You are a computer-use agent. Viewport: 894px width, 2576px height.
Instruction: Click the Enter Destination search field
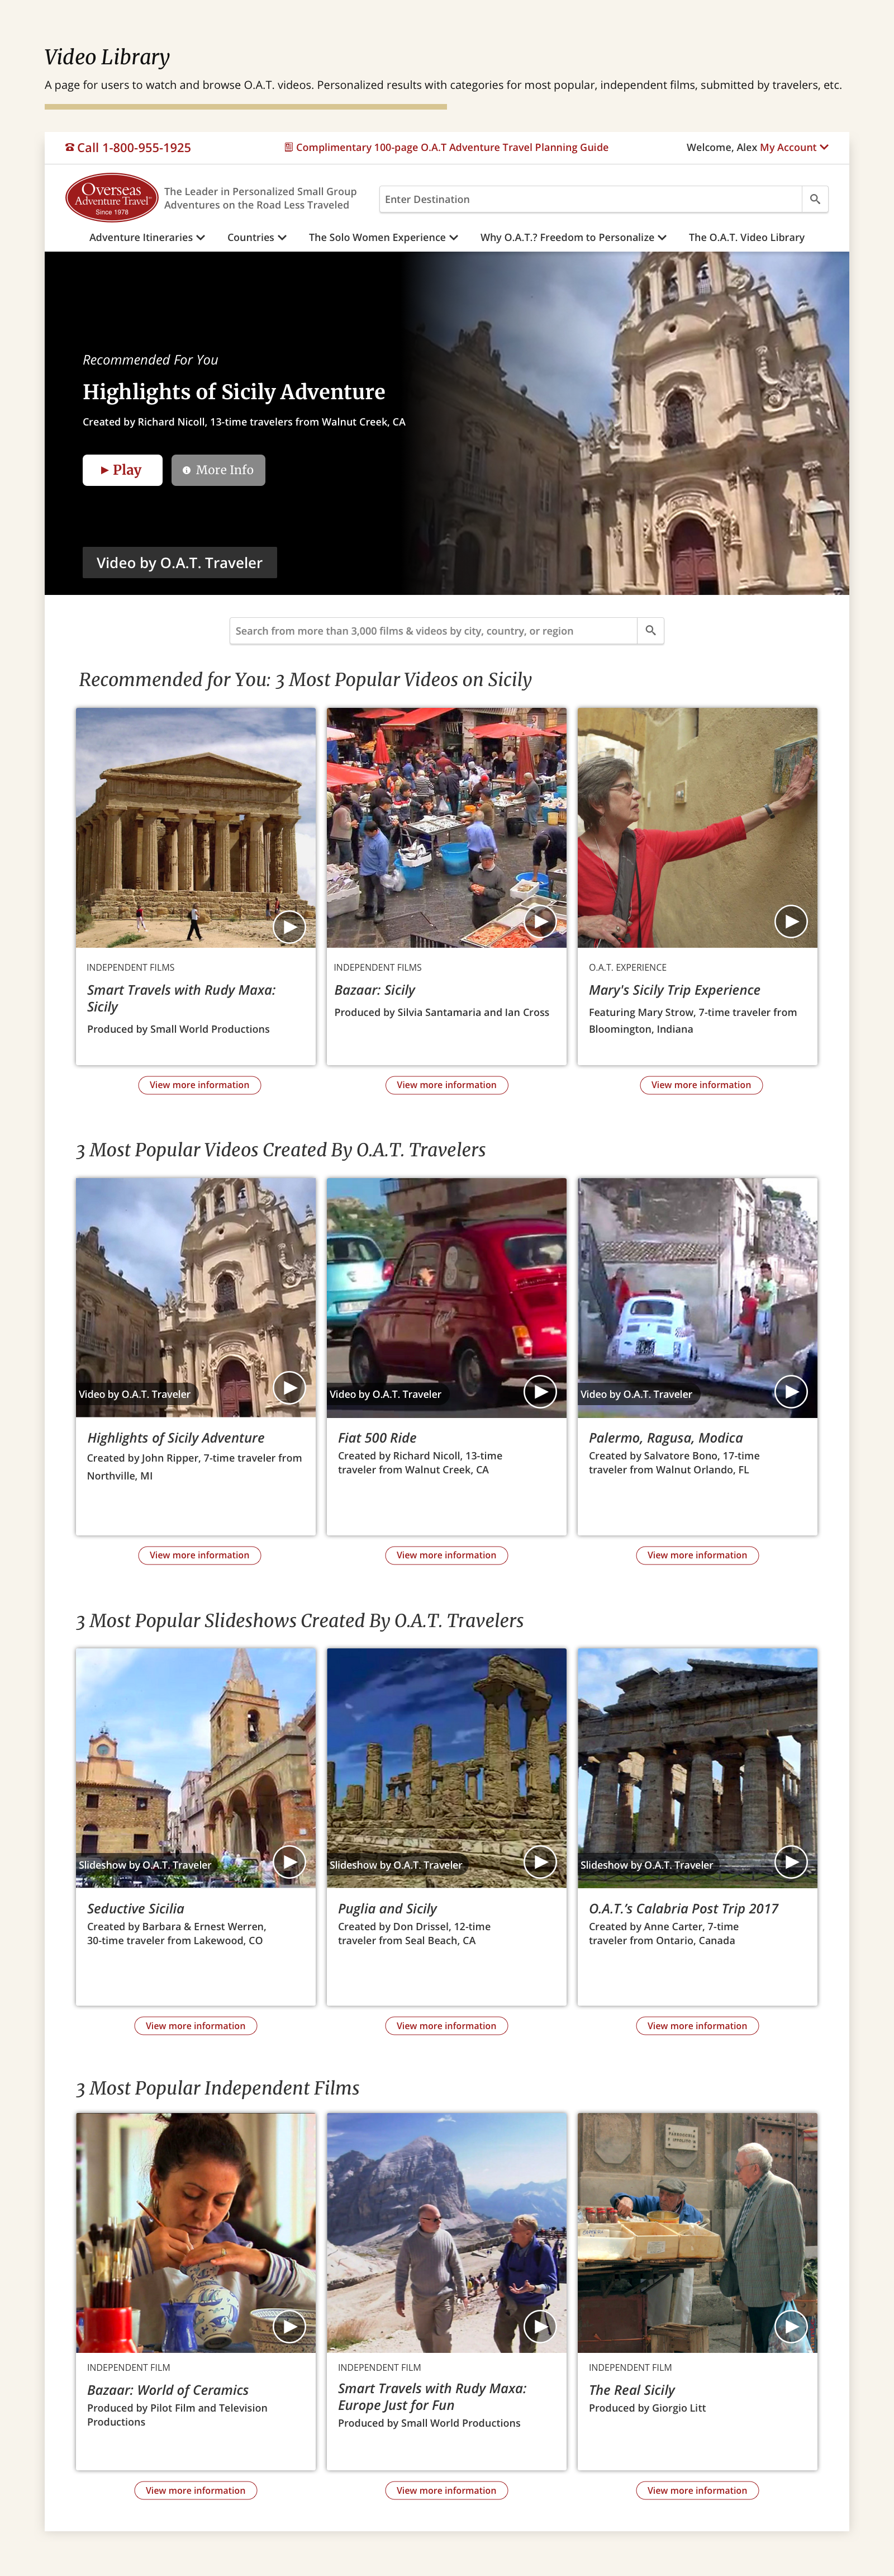(x=591, y=199)
